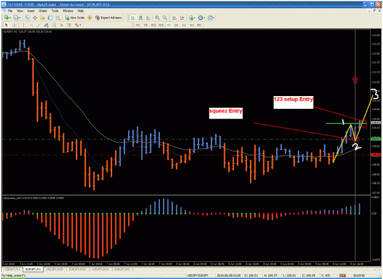Switch to the USDJPY,M30 chart tab
The width and height of the screenshot is (383, 279).
pos(55,269)
